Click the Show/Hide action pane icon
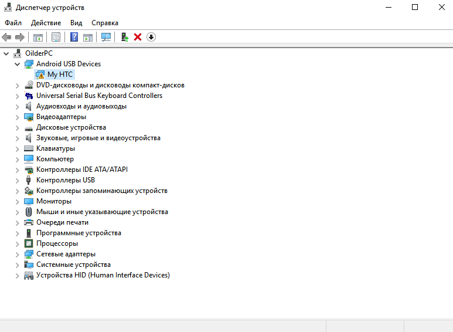 pyautogui.click(x=88, y=37)
